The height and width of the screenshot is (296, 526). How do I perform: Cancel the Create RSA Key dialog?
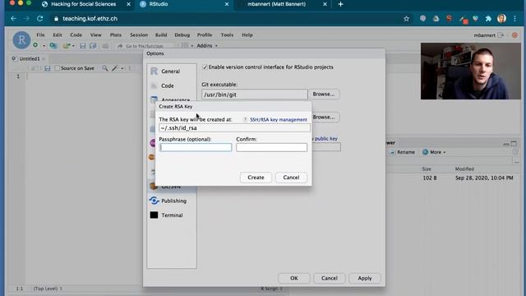[291, 178]
